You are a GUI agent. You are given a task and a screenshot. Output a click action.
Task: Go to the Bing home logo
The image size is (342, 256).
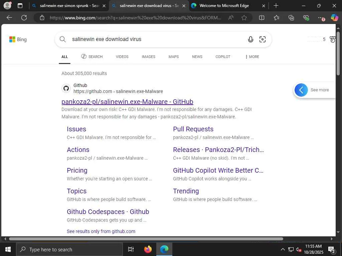[18, 39]
